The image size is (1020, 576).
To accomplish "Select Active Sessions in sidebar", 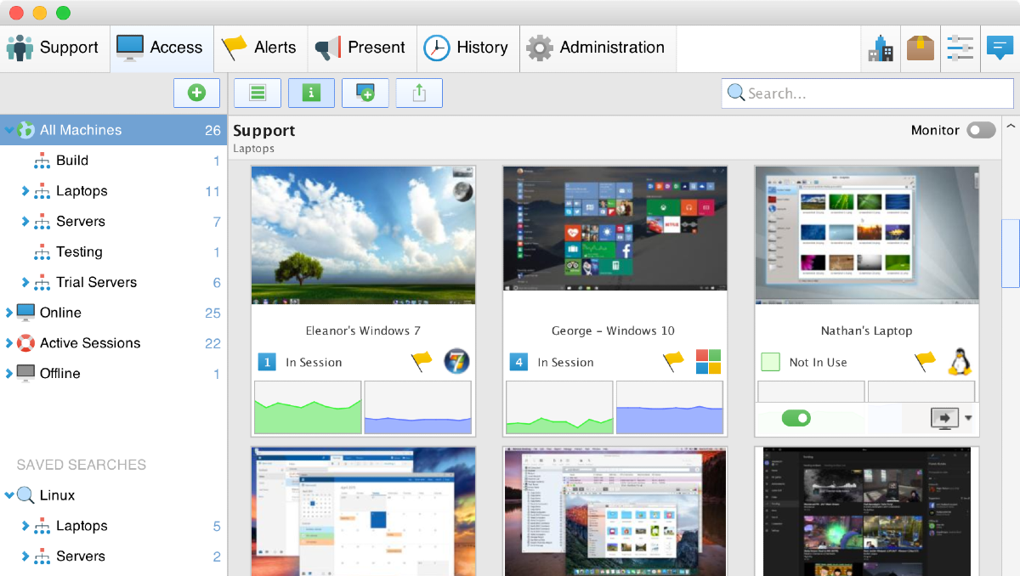I will pos(89,343).
